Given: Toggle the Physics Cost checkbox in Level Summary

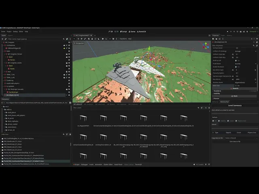Looking at the screenshot, I should [236, 121].
